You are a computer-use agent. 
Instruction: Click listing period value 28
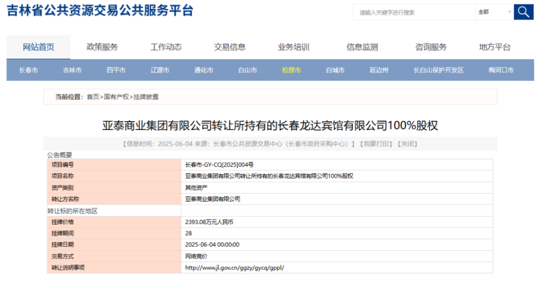pyautogui.click(x=188, y=233)
